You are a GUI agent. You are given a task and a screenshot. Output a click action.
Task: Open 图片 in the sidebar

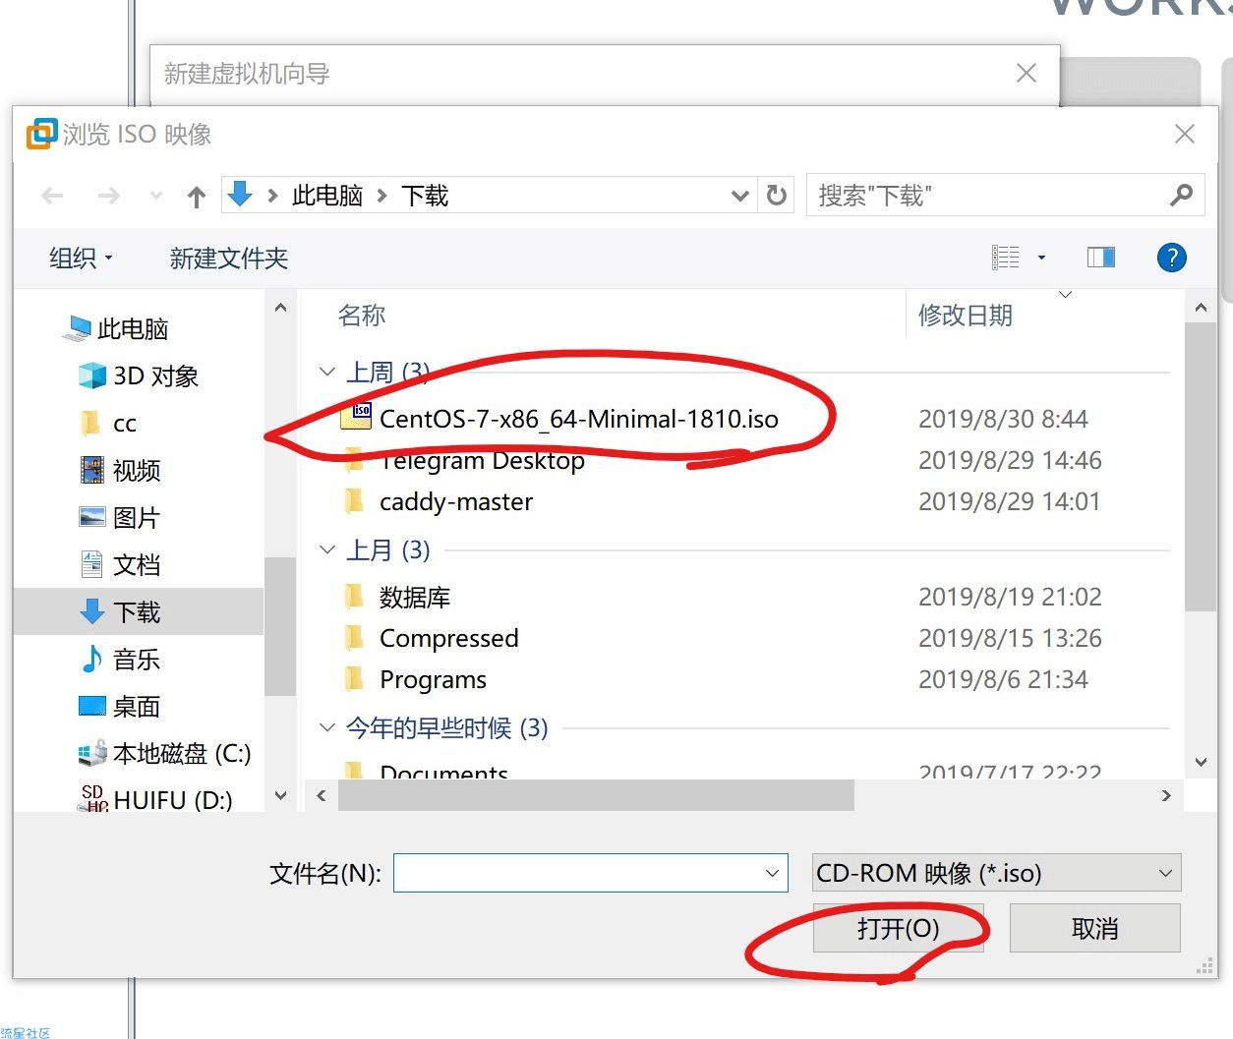pyautogui.click(x=120, y=517)
